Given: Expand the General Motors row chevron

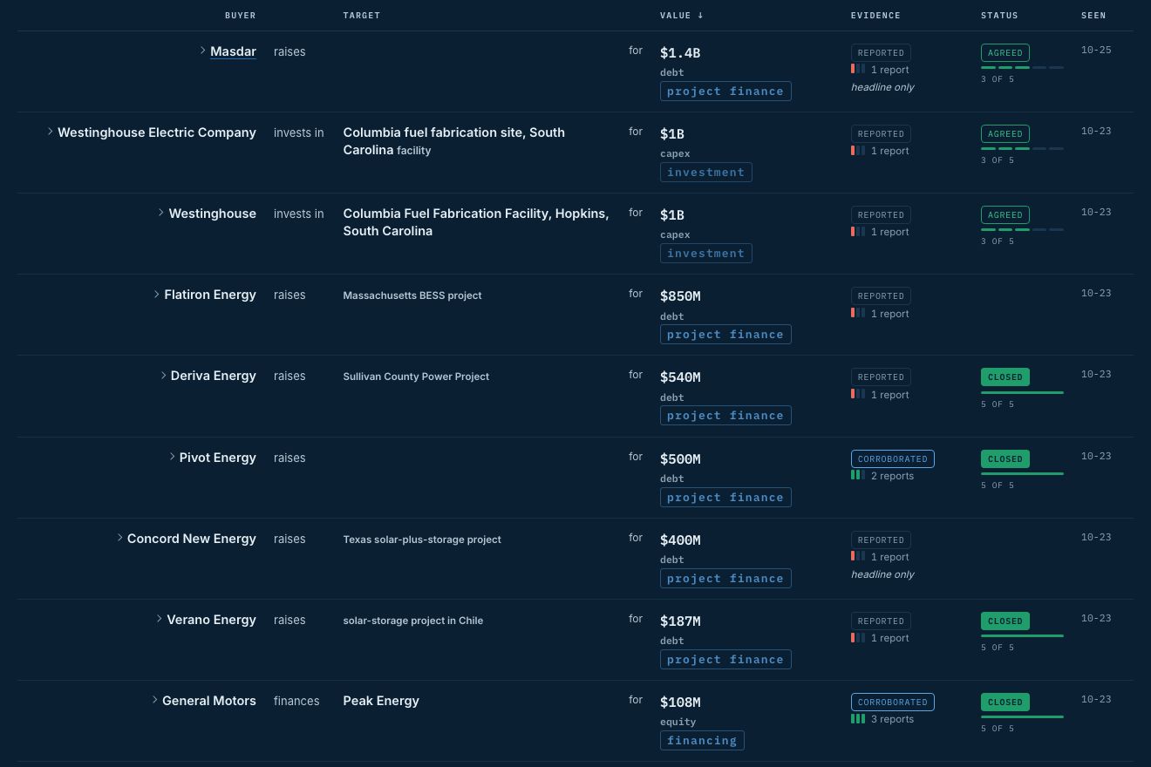Looking at the screenshot, I should (x=155, y=700).
